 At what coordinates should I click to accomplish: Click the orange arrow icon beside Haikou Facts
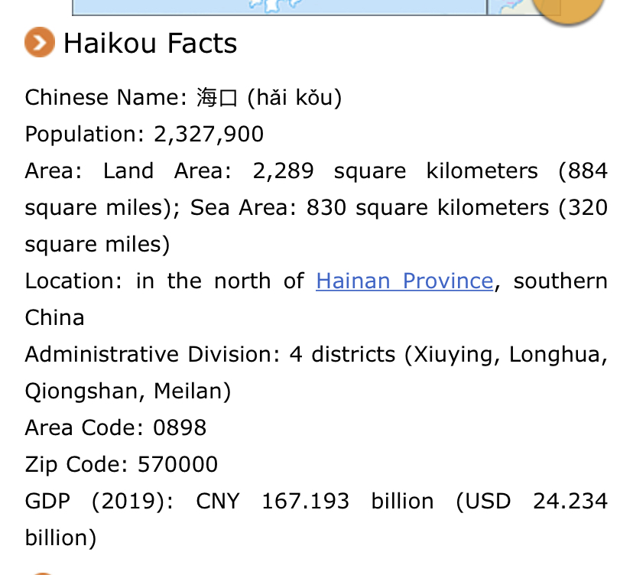point(40,42)
